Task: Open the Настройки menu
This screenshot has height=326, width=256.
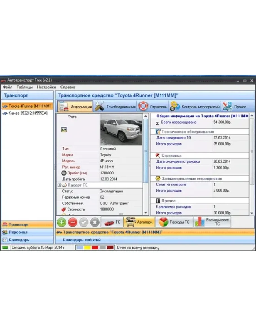Action: (46, 87)
